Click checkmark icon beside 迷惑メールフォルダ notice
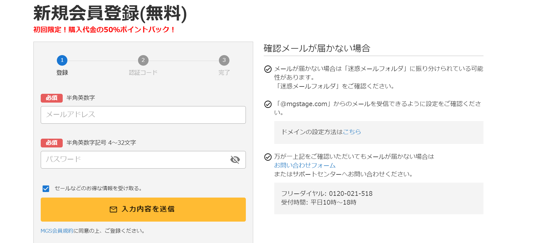Image resolution: width=533 pixels, height=243 pixels. [x=268, y=69]
